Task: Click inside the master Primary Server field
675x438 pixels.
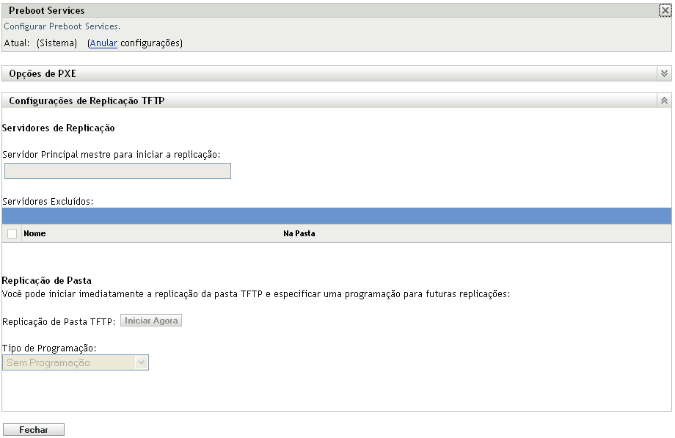Action: (x=117, y=170)
